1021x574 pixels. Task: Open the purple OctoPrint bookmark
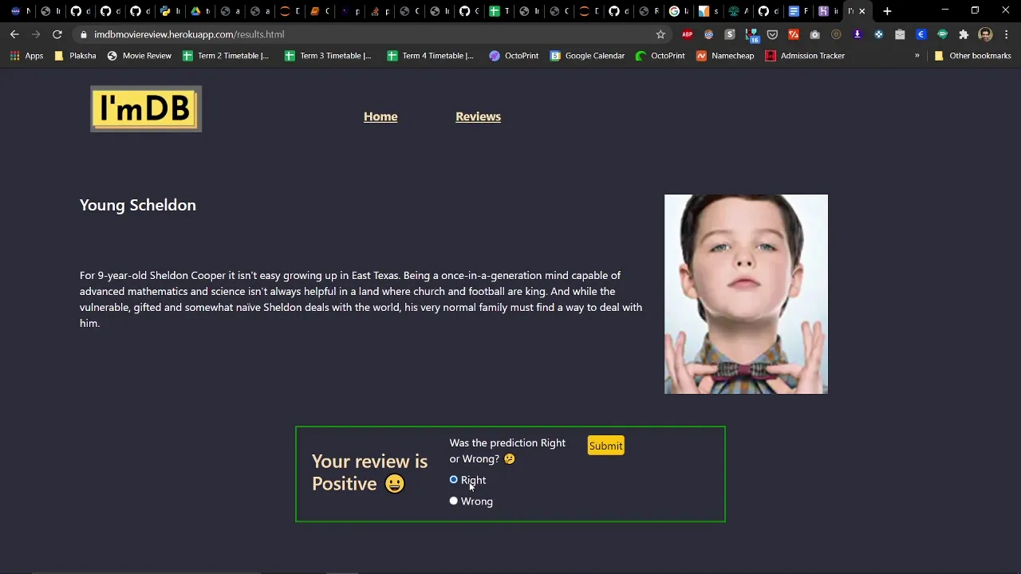pos(514,56)
